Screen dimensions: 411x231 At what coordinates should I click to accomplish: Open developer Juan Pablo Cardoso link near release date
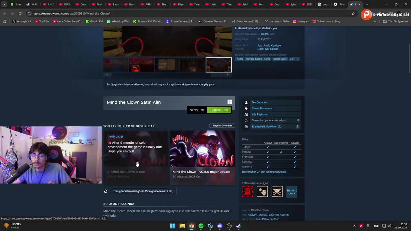(x=269, y=46)
